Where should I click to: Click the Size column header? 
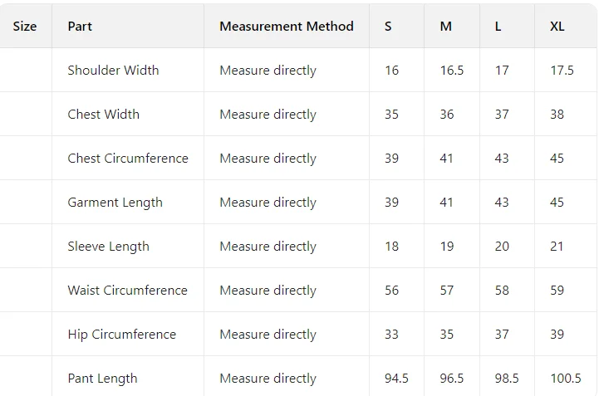(x=25, y=27)
